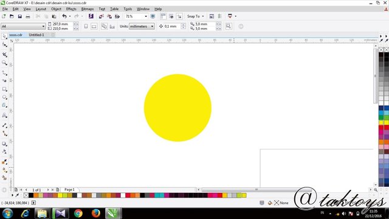Image resolution: width=389 pixels, height=219 pixels.
Task: Increase the nudge distance stepper
Action: point(183,24)
